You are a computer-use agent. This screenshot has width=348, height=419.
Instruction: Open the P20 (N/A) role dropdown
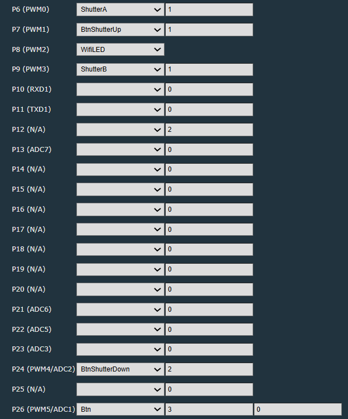120,289
